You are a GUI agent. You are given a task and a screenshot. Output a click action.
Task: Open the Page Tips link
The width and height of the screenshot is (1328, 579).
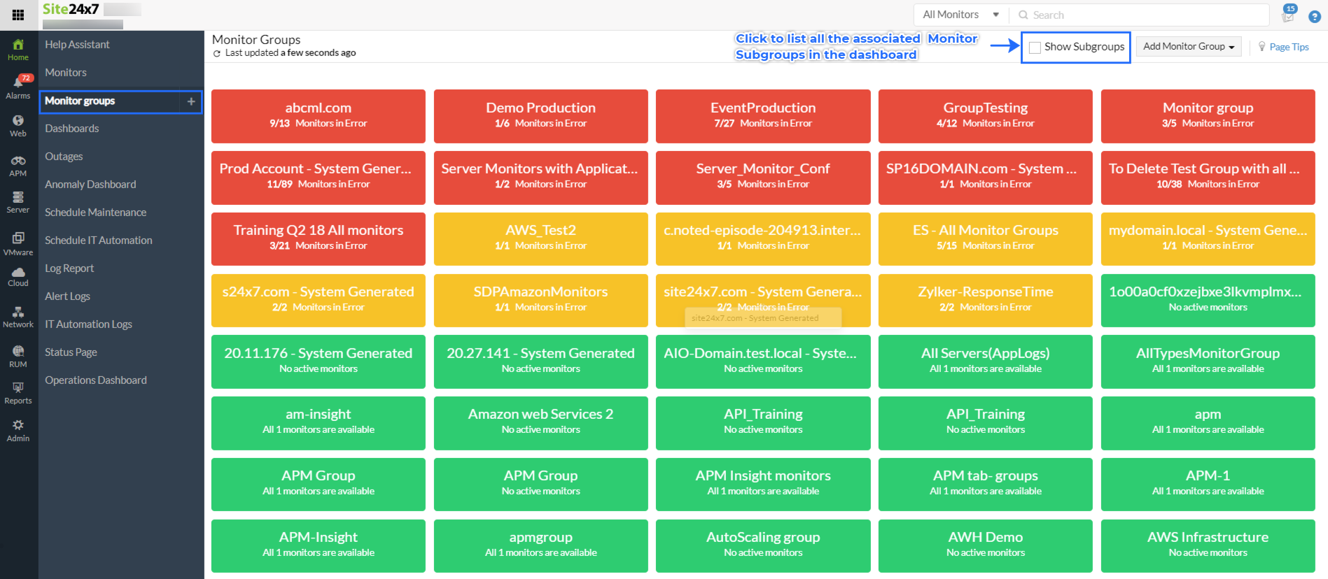coord(1289,47)
